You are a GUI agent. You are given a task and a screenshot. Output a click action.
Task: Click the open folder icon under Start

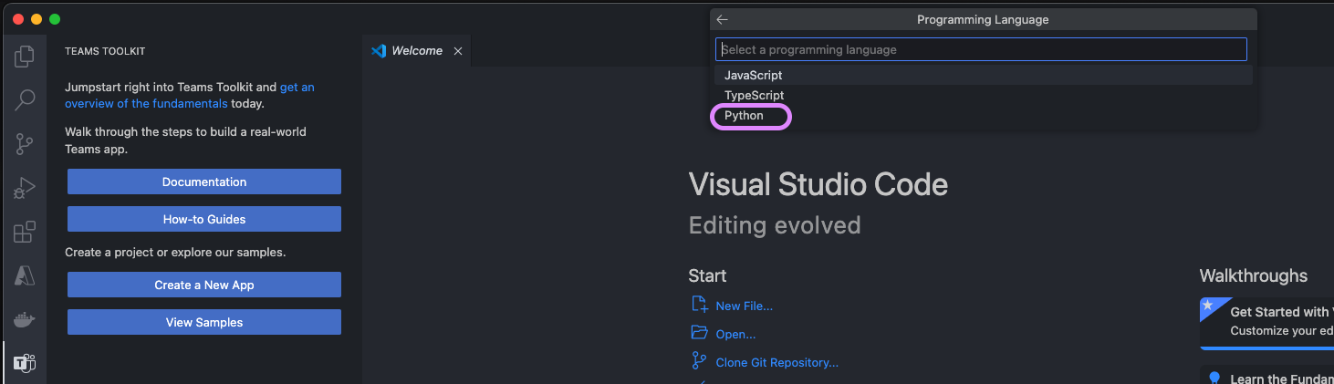point(700,332)
